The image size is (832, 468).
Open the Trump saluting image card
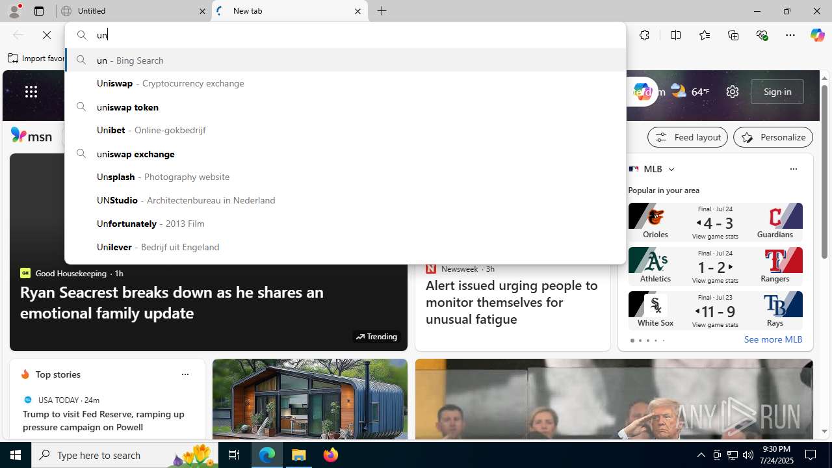coord(614,398)
